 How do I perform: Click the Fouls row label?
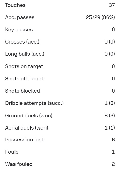(12, 152)
